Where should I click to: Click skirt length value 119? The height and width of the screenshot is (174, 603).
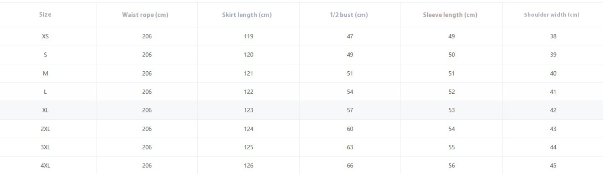249,36
